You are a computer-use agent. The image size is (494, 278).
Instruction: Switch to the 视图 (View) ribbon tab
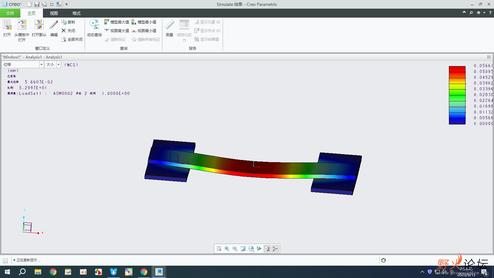pos(54,13)
